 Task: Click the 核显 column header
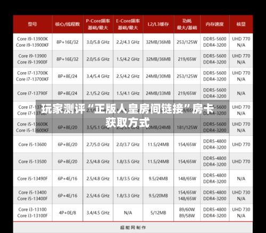click(241, 24)
